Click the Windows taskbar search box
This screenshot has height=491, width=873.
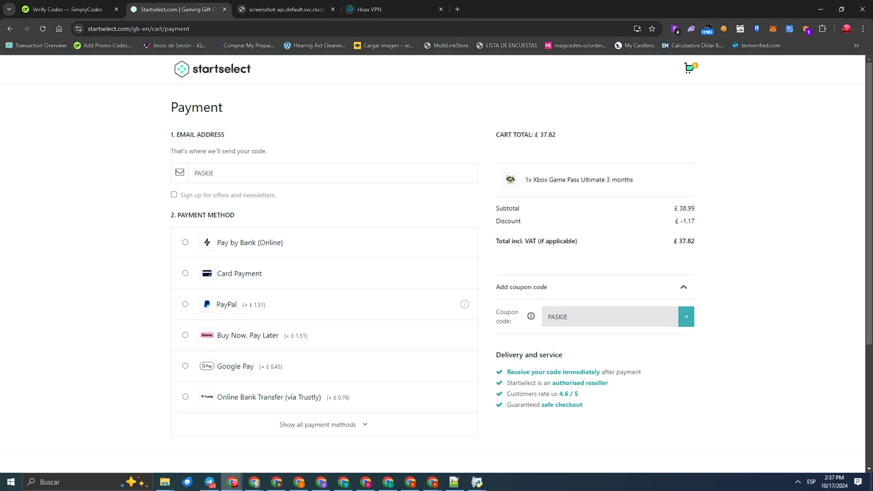point(87,482)
